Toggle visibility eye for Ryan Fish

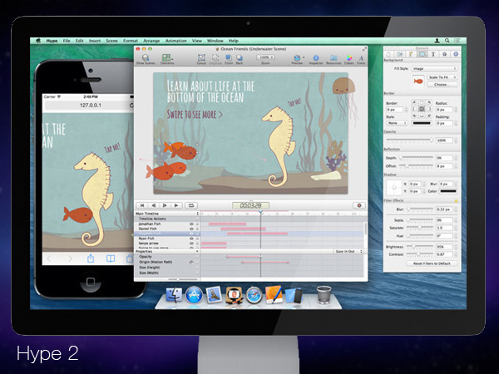pyautogui.click(x=191, y=239)
